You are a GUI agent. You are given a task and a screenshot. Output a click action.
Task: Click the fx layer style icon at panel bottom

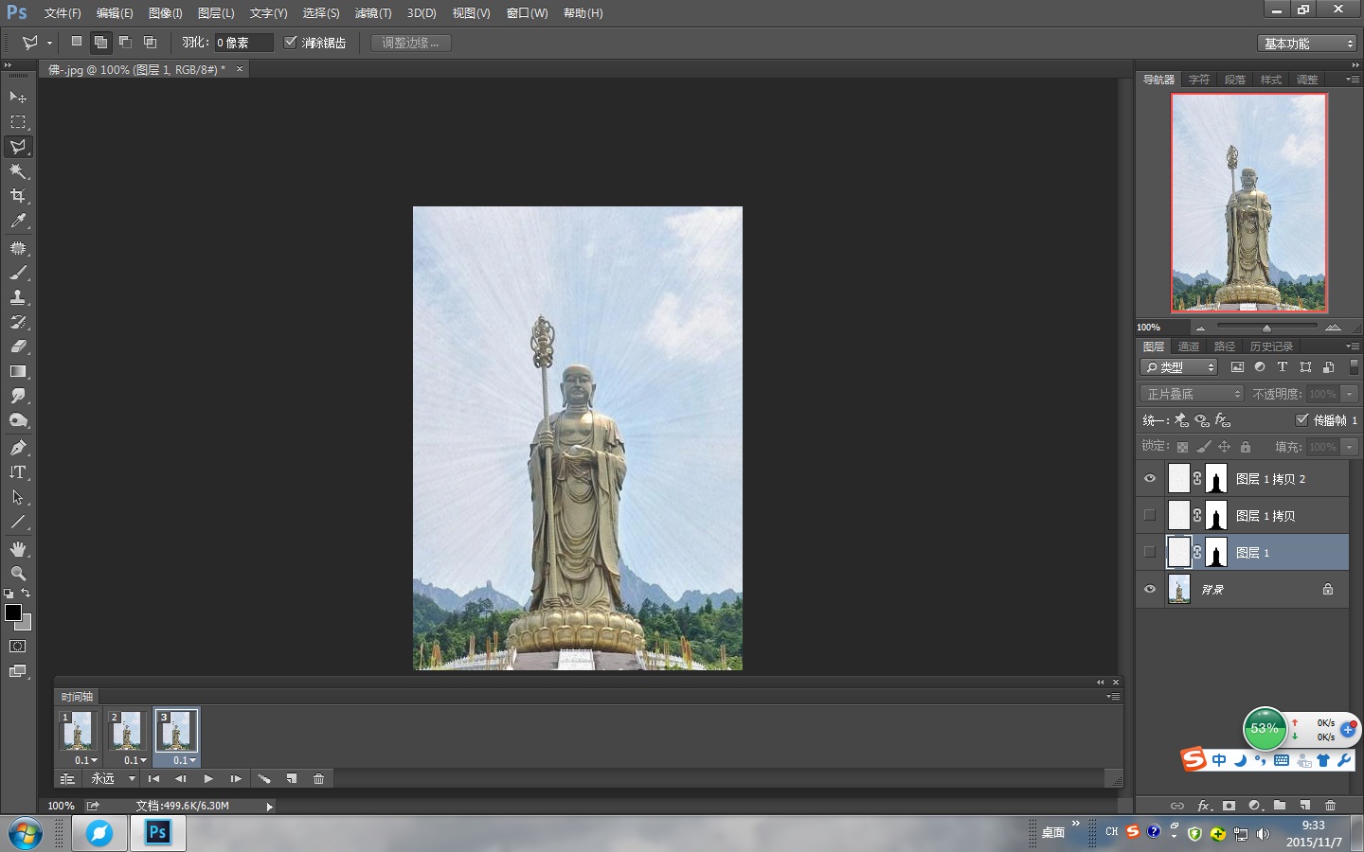(1204, 806)
